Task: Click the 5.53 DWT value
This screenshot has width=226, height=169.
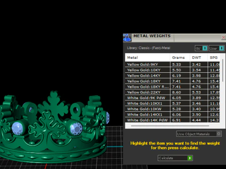Action: (x=196, y=92)
